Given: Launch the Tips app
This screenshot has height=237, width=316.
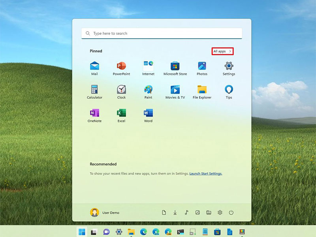Looking at the screenshot, I should [229, 92].
